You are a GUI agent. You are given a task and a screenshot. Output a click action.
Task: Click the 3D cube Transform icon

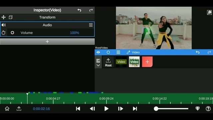point(11,17)
